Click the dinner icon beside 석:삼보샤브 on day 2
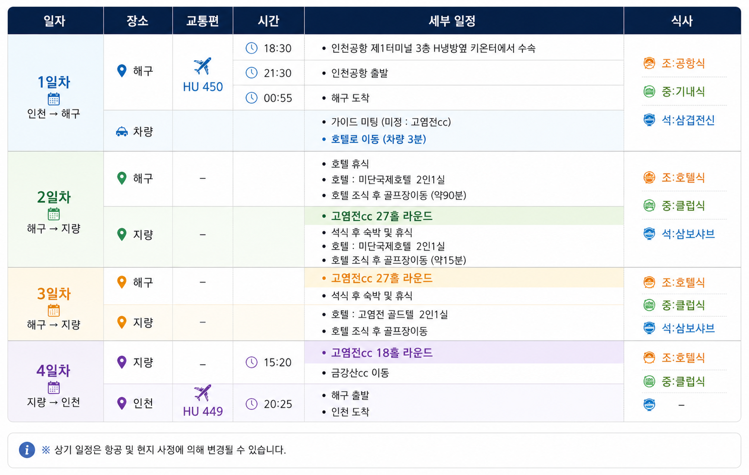Screen dimensions: 749x475 pos(649,233)
